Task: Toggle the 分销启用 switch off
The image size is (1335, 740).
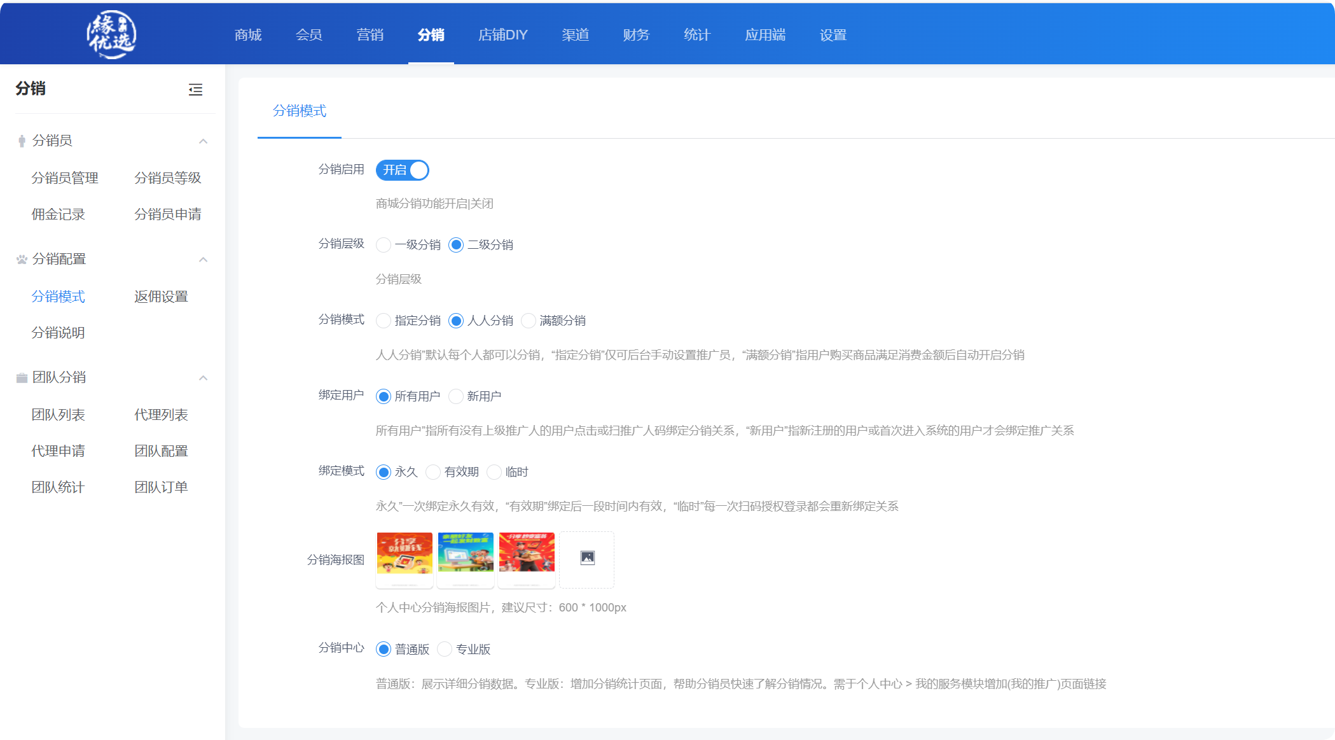Action: [403, 170]
